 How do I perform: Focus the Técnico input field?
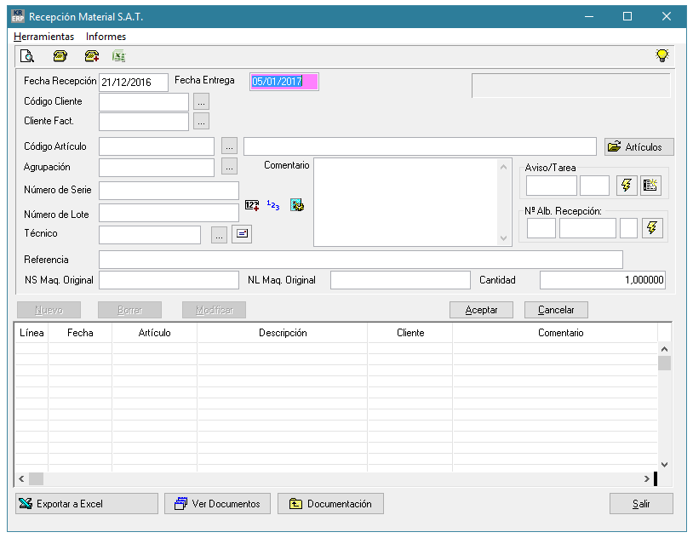150,235
